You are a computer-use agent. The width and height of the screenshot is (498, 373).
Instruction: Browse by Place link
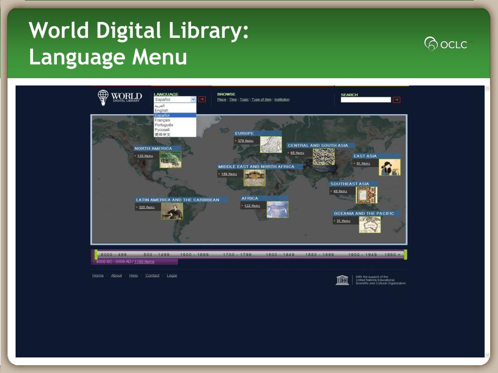tap(222, 100)
